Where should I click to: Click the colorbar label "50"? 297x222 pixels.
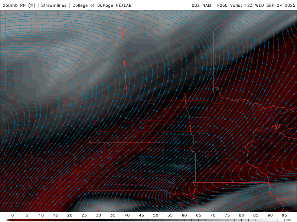coord(156,215)
